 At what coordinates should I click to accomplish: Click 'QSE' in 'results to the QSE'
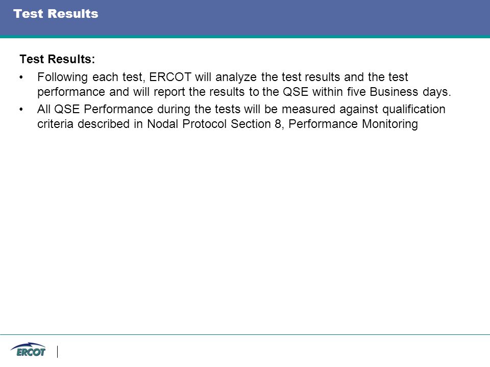[296, 92]
